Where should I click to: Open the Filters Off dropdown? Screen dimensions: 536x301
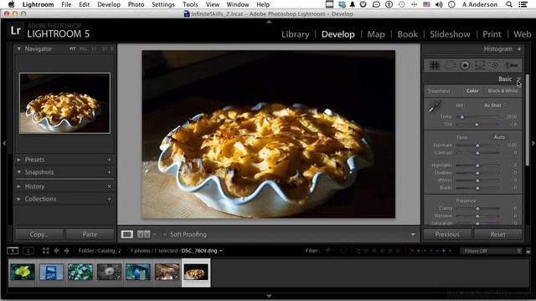(491, 251)
